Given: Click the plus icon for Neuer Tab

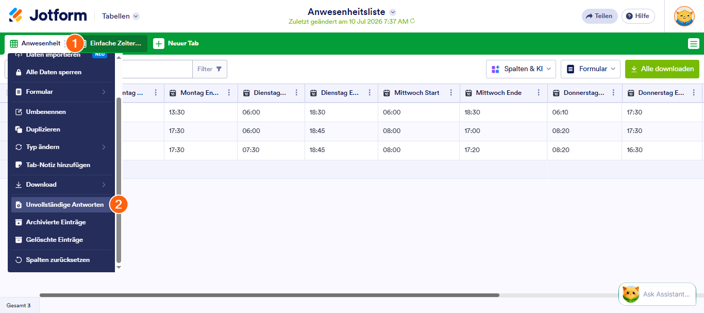Looking at the screenshot, I should [x=159, y=43].
